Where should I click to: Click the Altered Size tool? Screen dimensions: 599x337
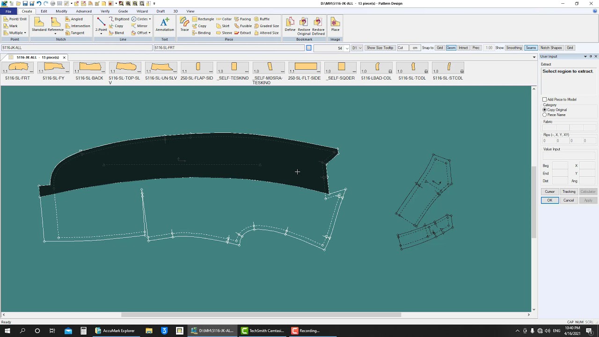tap(266, 33)
